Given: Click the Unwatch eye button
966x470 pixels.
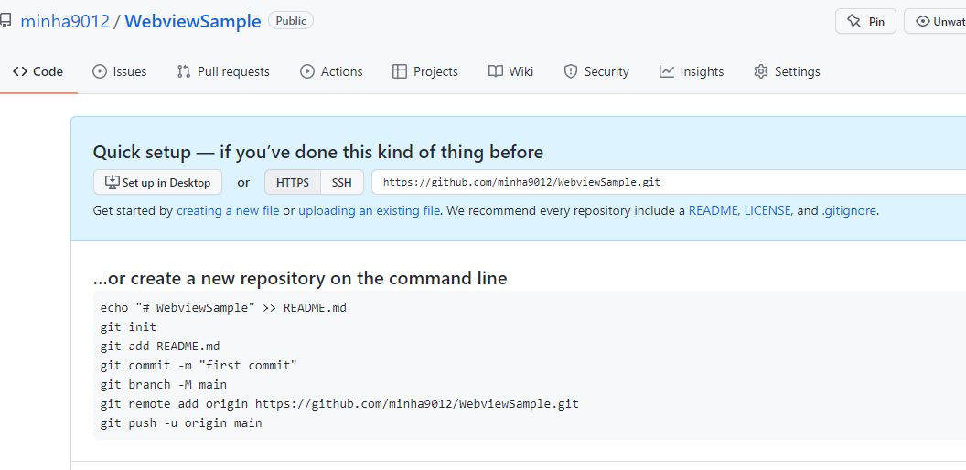Looking at the screenshot, I should point(937,22).
